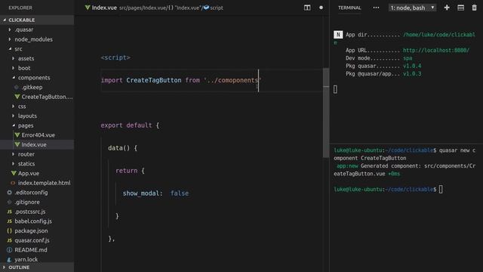Click 'export default' in the editor
483x272 pixels.
(126, 125)
